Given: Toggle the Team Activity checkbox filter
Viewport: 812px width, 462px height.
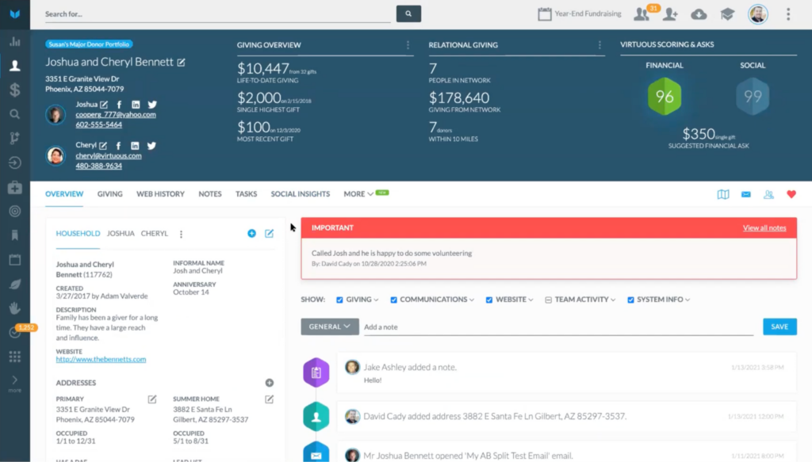Looking at the screenshot, I should (x=549, y=300).
